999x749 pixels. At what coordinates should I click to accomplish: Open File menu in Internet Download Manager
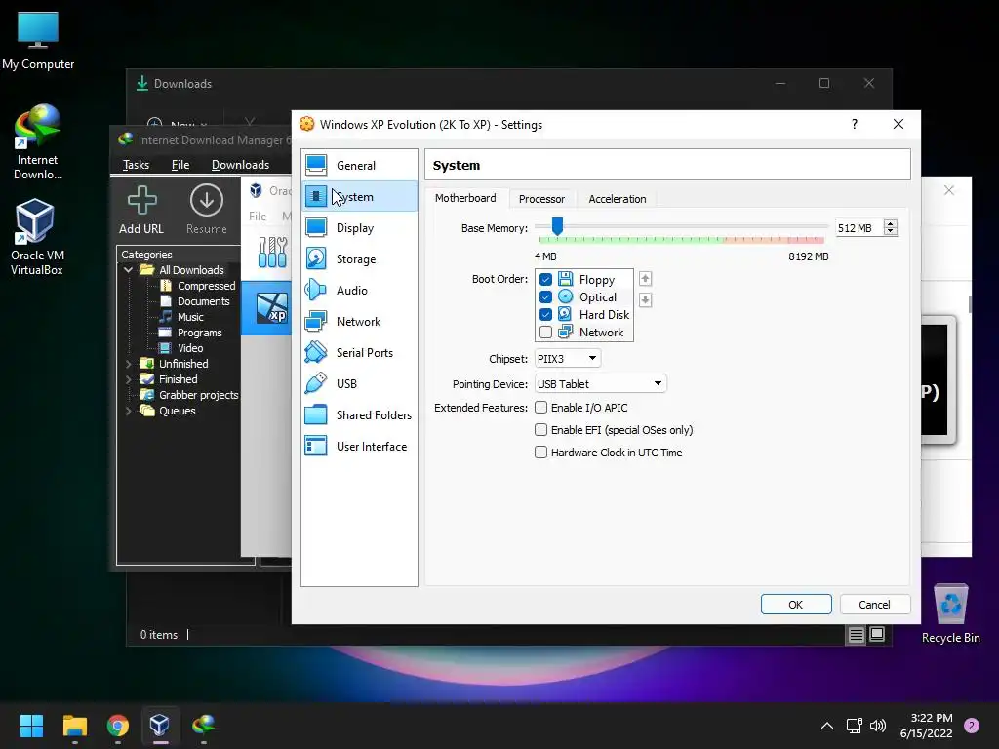click(180, 165)
